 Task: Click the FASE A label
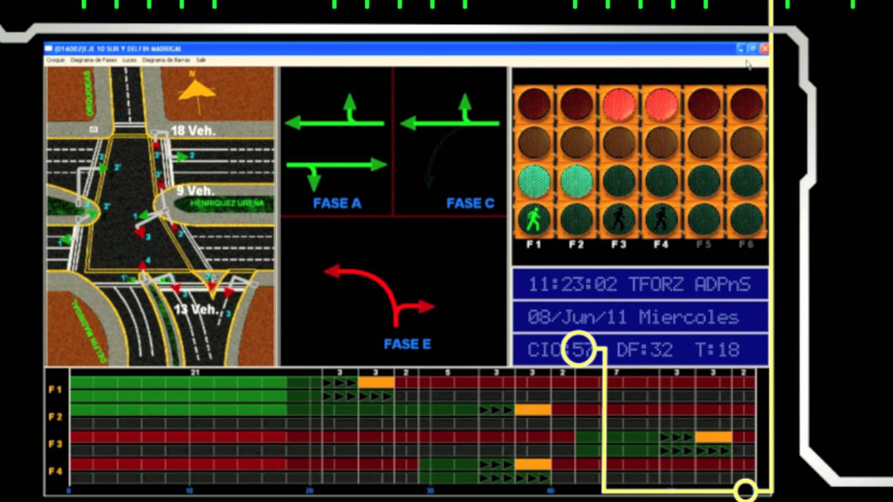click(337, 203)
